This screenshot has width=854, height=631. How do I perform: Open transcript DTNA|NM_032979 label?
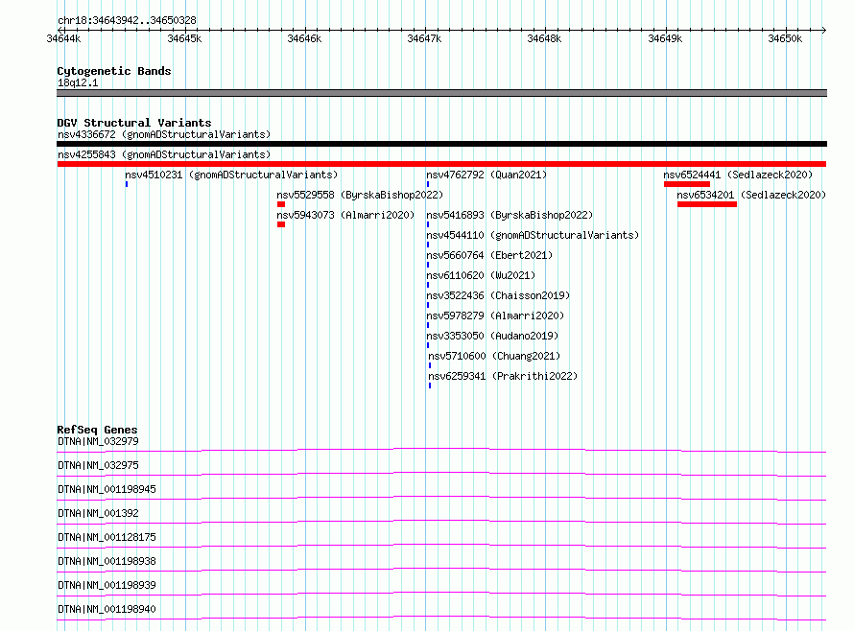[98, 441]
